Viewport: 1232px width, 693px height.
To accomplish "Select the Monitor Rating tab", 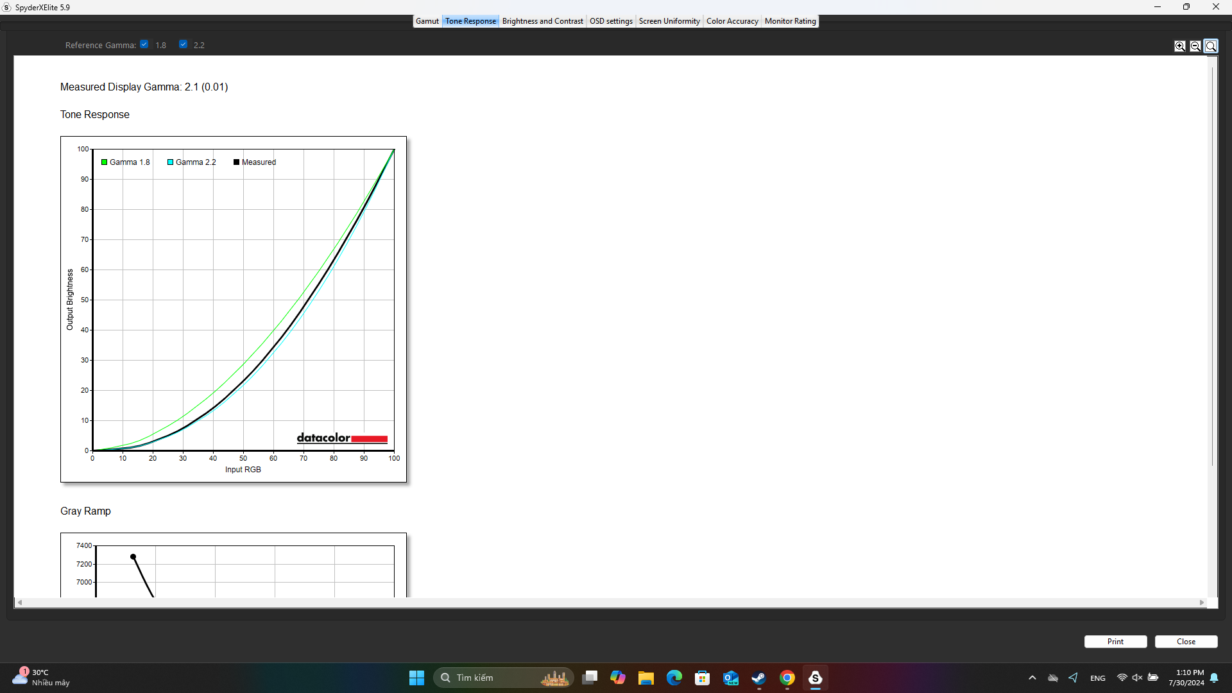I will tap(791, 21).
